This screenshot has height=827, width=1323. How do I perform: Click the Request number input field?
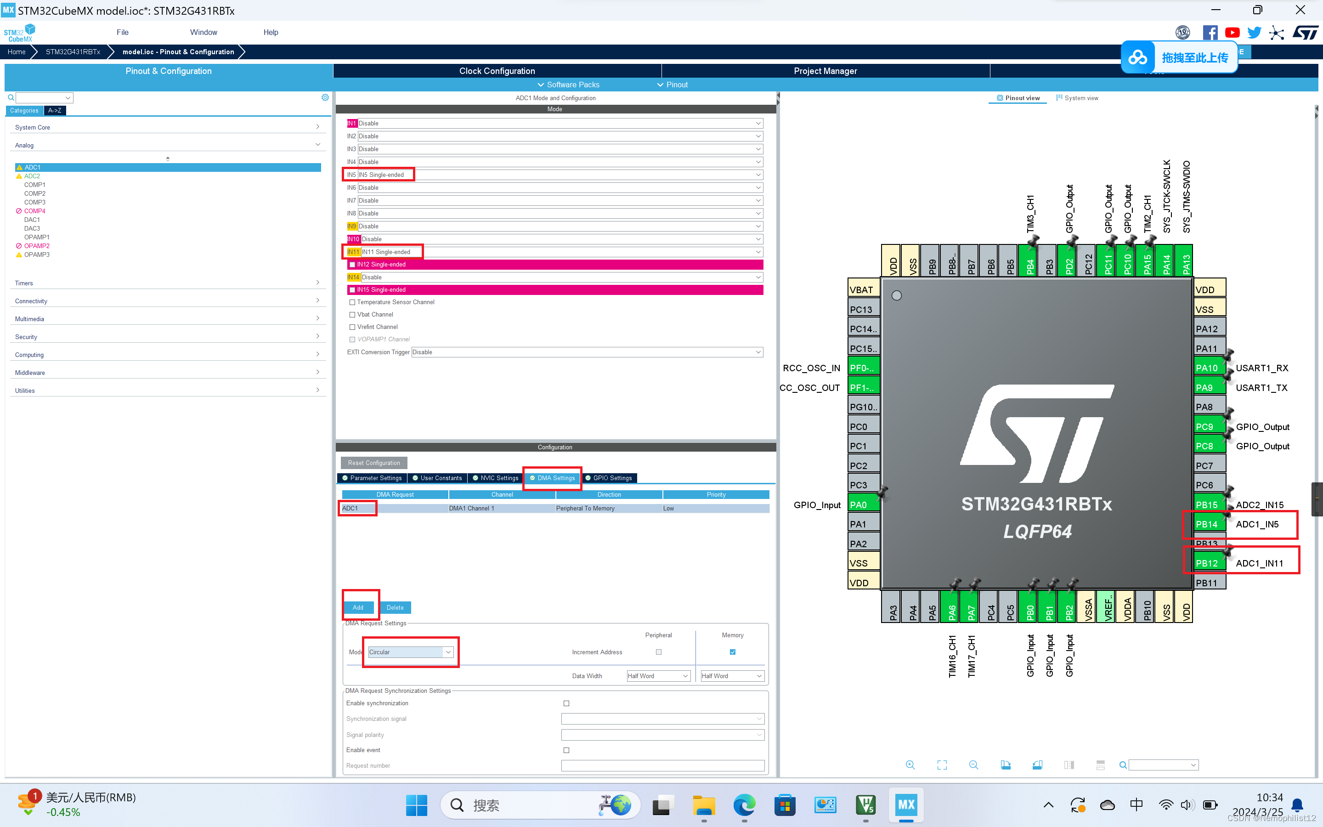[662, 766]
